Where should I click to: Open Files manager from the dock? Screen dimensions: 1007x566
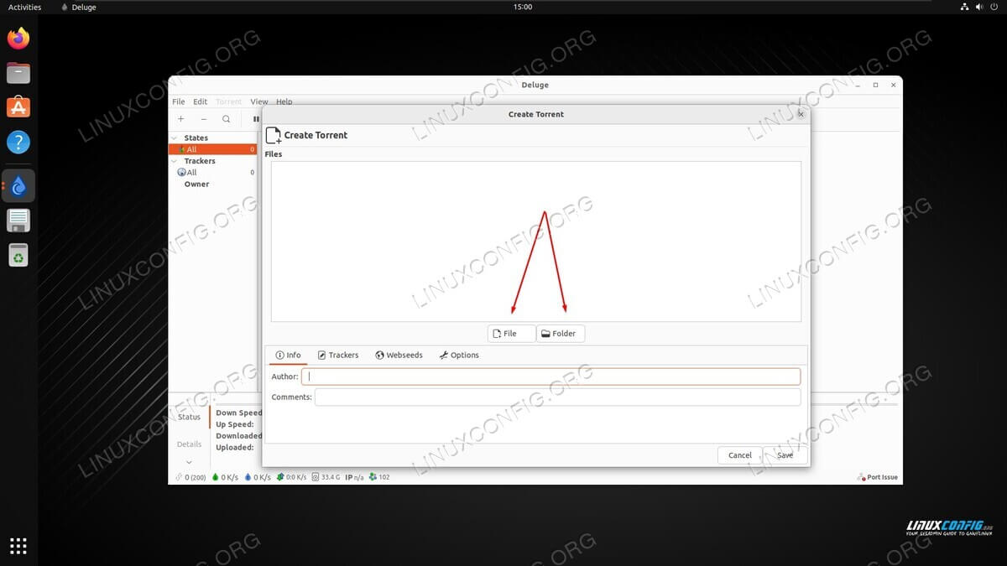click(18, 73)
